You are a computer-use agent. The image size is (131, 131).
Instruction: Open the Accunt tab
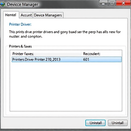[26, 15]
